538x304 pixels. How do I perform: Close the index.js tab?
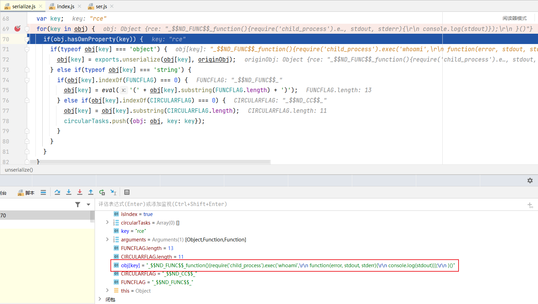click(x=79, y=7)
